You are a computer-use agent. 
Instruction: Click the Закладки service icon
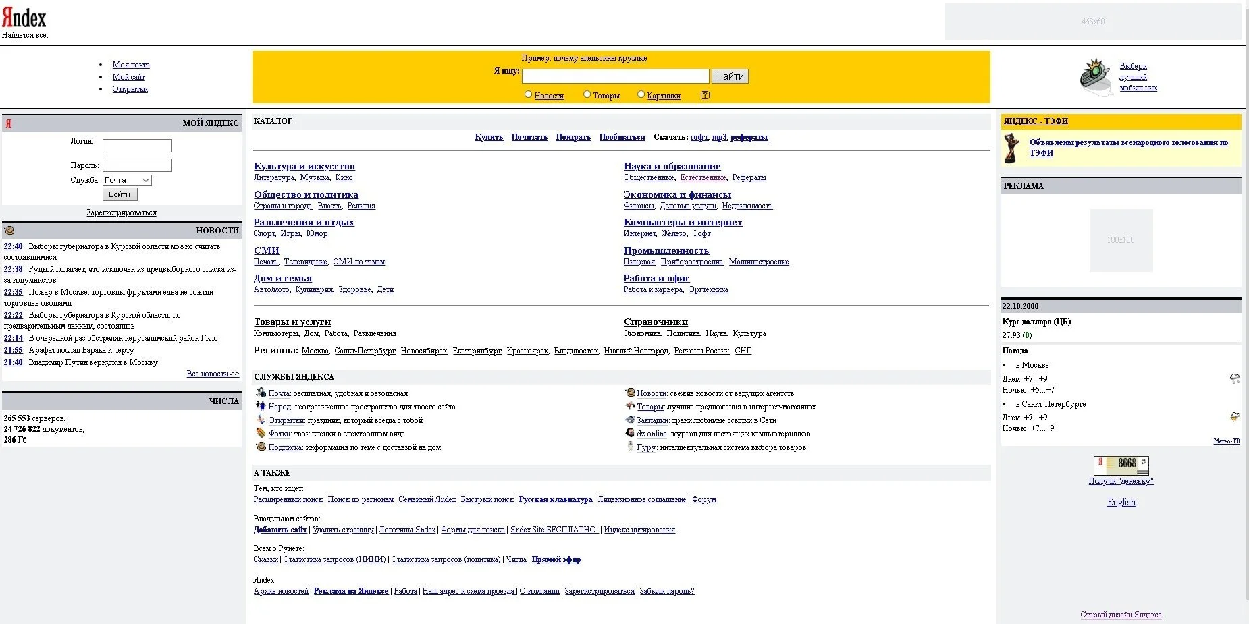tap(630, 420)
